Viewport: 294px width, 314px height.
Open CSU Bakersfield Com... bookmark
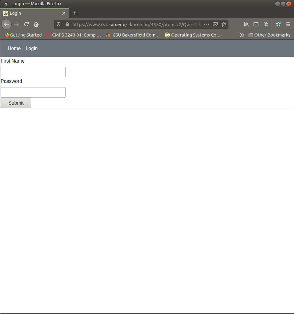coord(133,35)
